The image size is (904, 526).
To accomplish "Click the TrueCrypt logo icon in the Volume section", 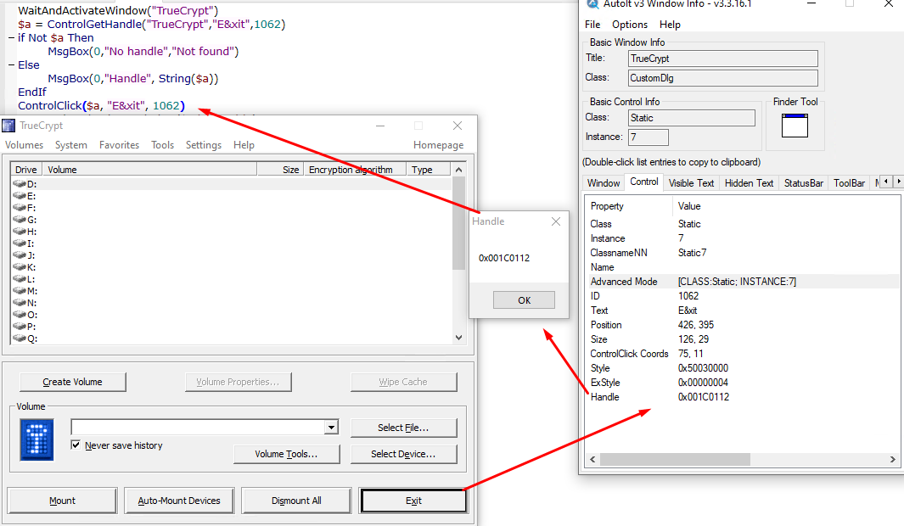I will [x=36, y=439].
